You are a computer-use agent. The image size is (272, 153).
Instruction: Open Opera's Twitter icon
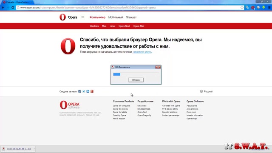click(x=84, y=91)
